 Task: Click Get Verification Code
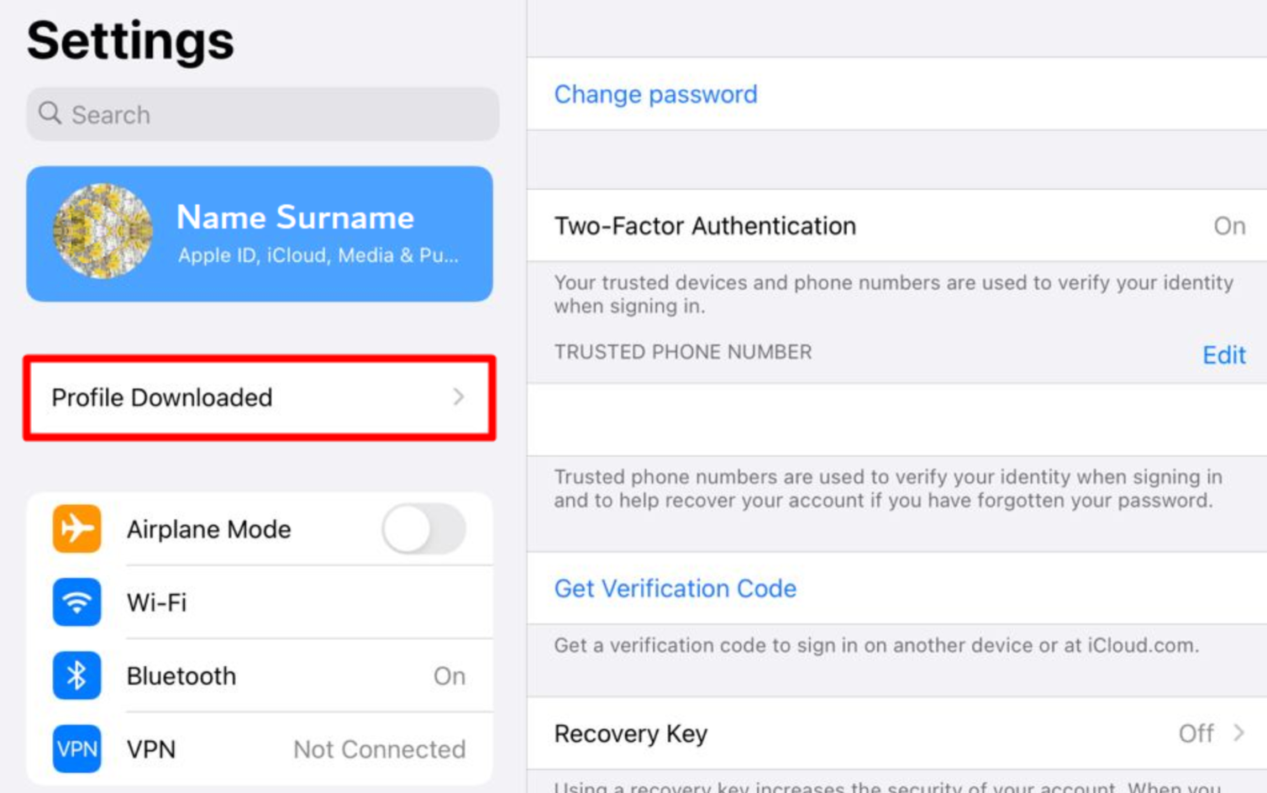click(675, 588)
